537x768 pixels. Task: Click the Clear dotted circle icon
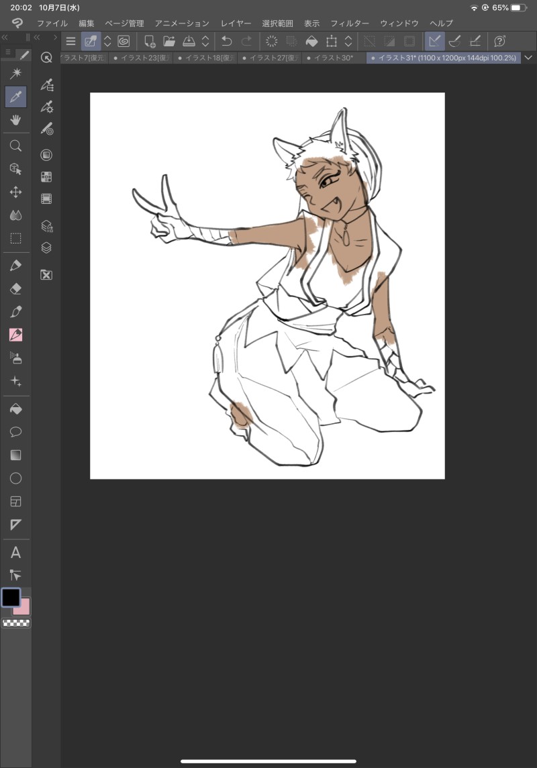pos(271,41)
